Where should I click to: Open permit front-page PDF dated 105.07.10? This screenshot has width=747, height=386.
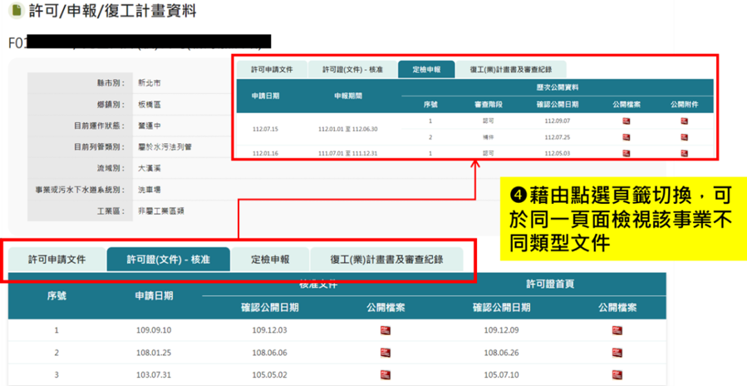pyautogui.click(x=617, y=374)
